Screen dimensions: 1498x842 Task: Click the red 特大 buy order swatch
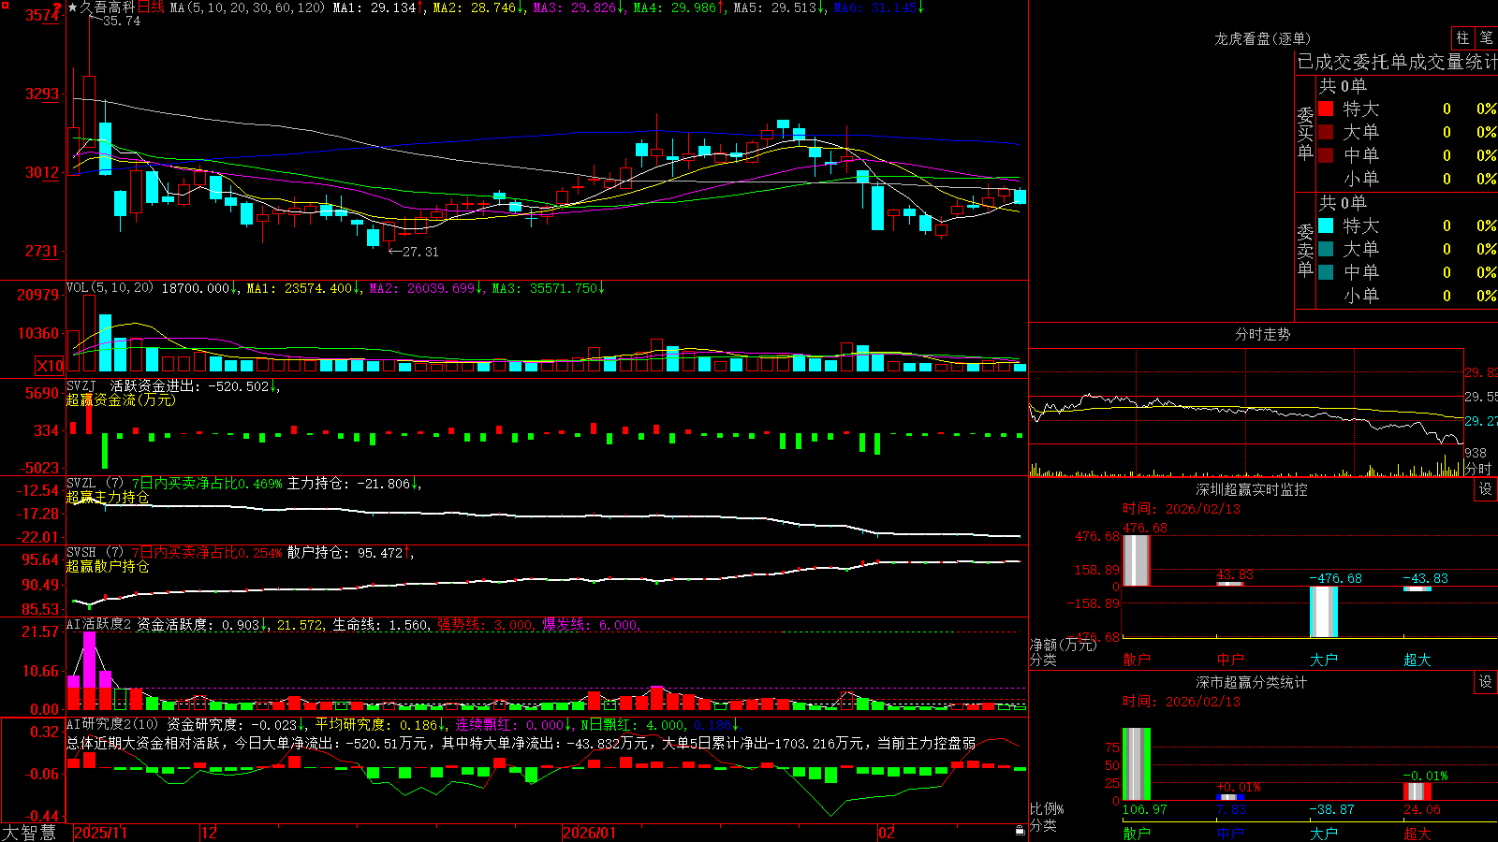click(x=1326, y=109)
